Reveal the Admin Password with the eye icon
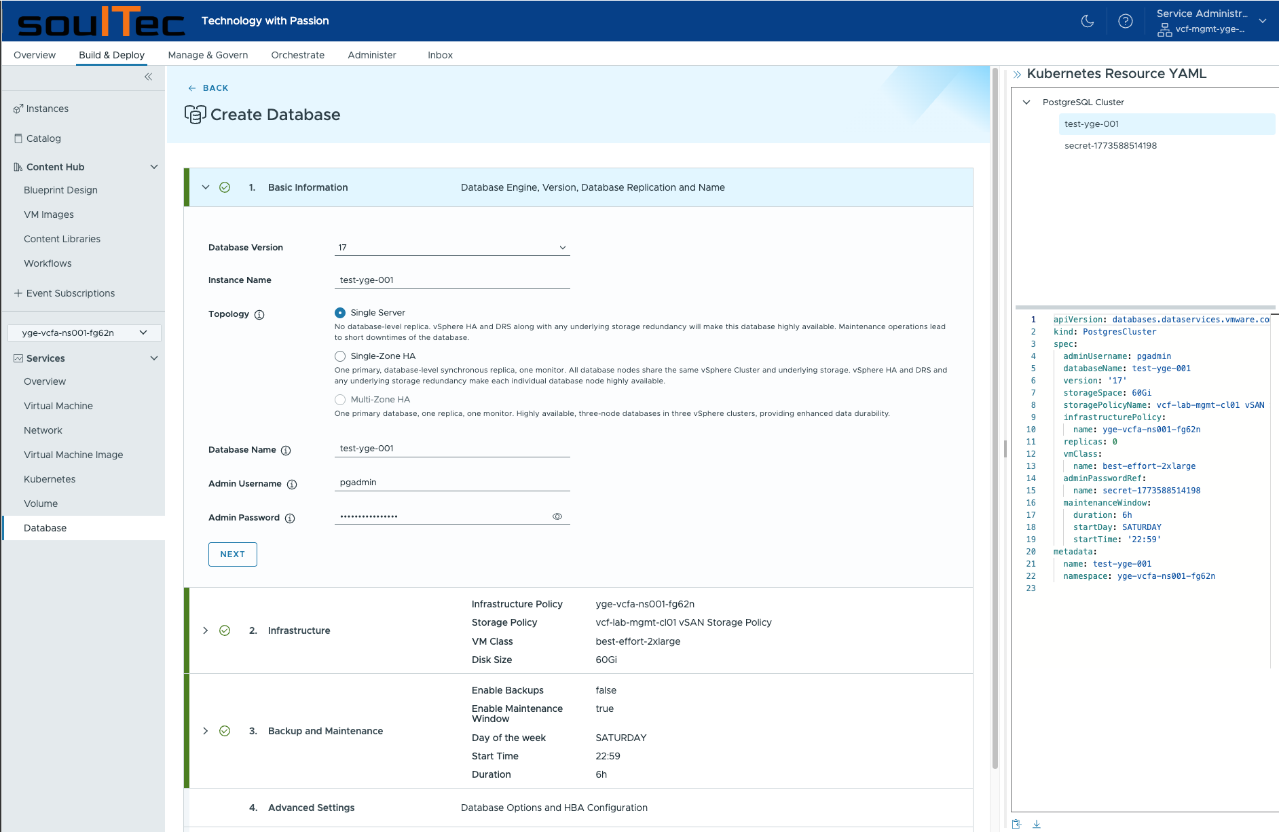Image resolution: width=1279 pixels, height=832 pixels. pyautogui.click(x=557, y=516)
